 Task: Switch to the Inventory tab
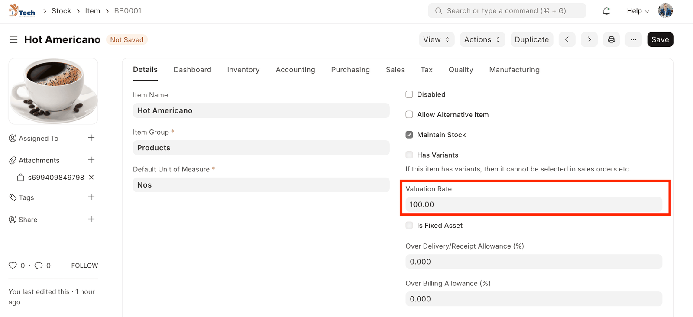(243, 70)
